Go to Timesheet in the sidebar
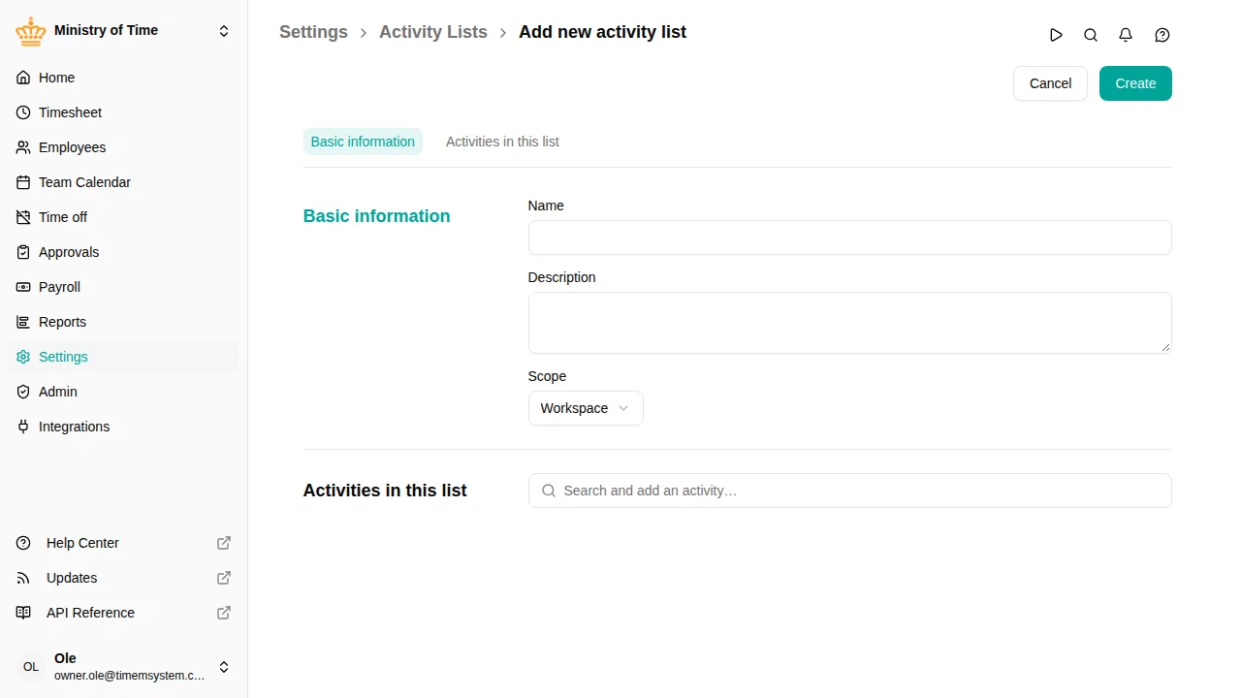Screen dimensions: 1241x698 point(123,112)
